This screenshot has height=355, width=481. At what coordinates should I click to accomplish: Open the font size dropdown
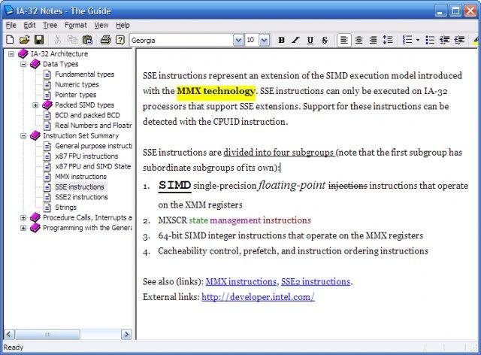pyautogui.click(x=264, y=40)
